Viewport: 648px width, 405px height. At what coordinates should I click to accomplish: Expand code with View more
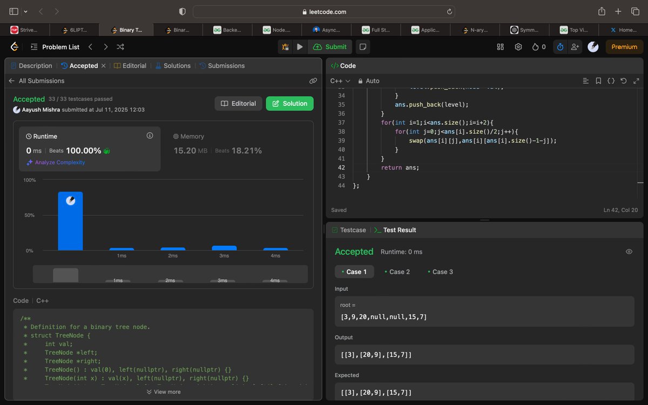click(164, 392)
